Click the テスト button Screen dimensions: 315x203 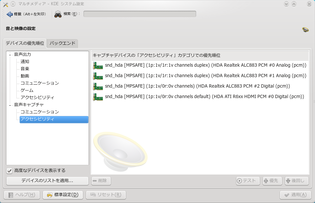click(x=248, y=181)
